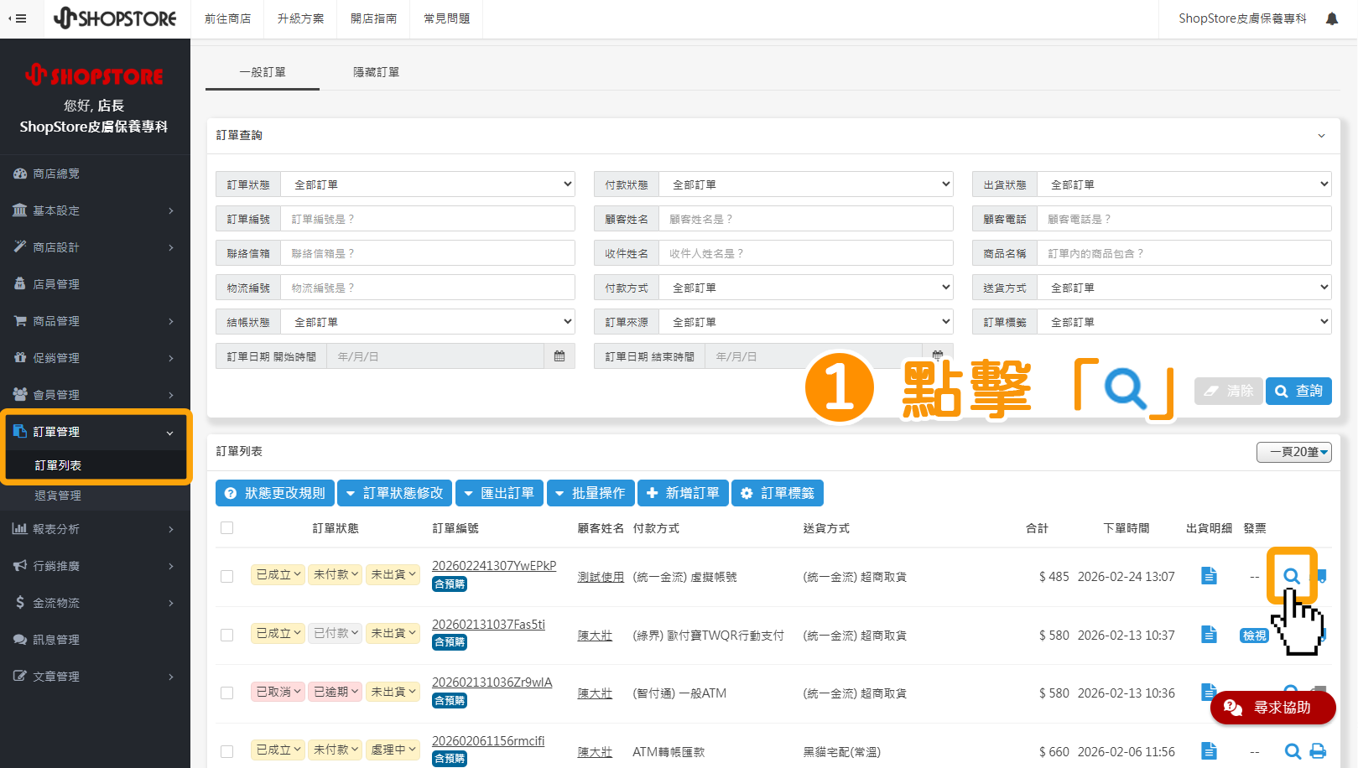
Task: View invoice via 檢視 badge on second order
Action: pos(1254,635)
